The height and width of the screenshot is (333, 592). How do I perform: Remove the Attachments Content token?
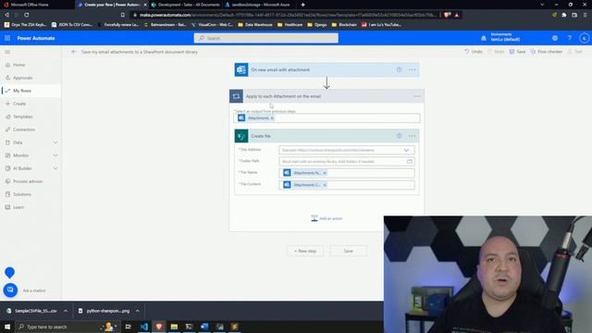pos(325,185)
